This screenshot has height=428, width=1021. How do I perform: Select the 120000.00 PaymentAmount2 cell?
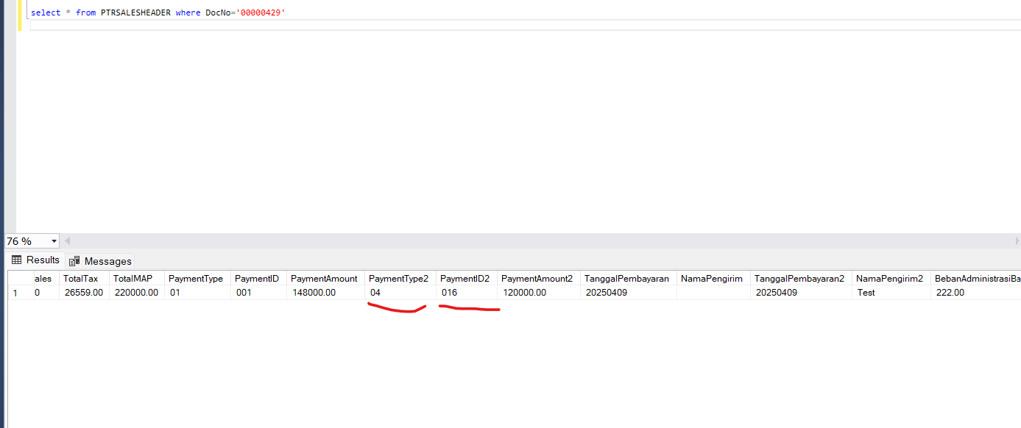tap(539, 293)
